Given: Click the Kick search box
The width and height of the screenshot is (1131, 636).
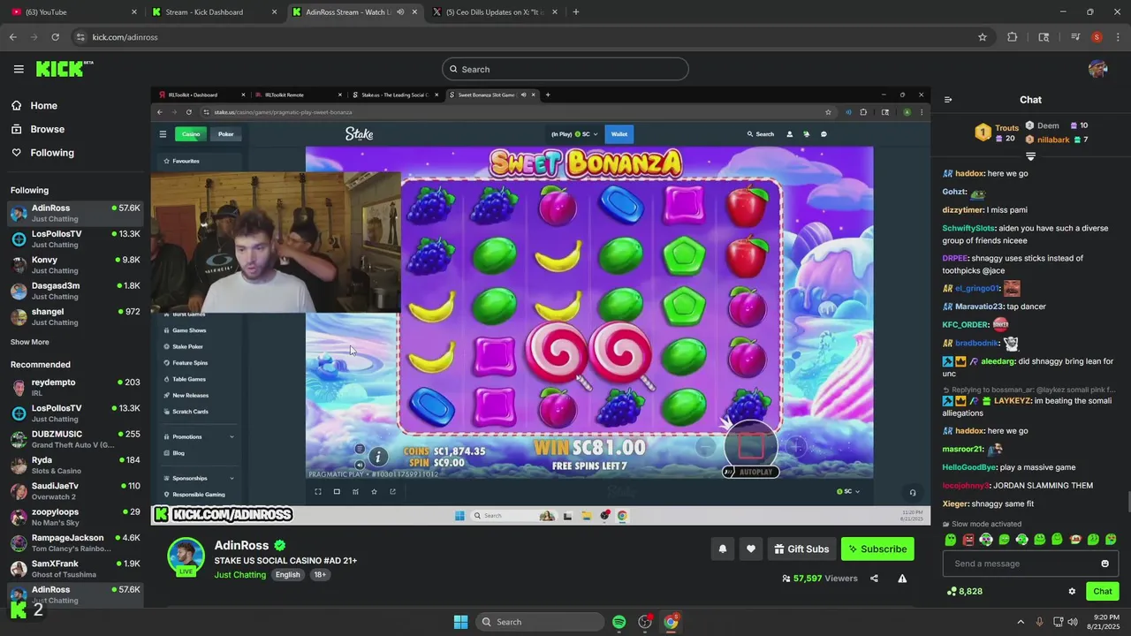Looking at the screenshot, I should click(565, 69).
